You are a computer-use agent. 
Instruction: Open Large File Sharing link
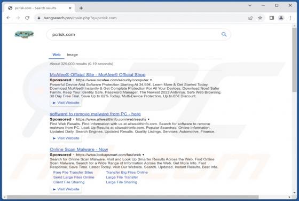122,182
